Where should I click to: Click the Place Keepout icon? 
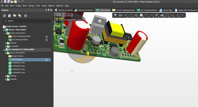point(167,15)
